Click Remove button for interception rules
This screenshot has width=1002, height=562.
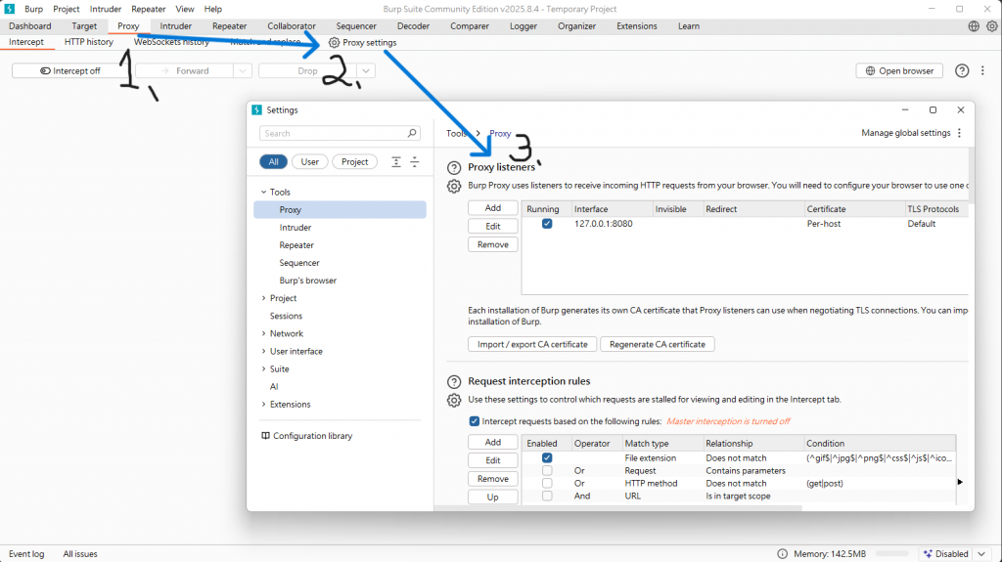[493, 479]
